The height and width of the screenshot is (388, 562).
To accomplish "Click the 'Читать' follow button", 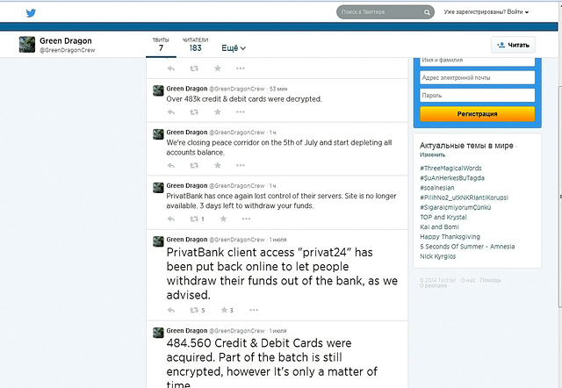I will [x=513, y=45].
